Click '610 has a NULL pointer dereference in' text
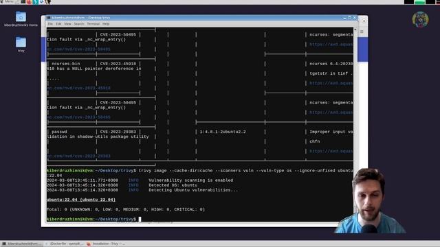Screen dimensions: 440x247 (94, 69)
